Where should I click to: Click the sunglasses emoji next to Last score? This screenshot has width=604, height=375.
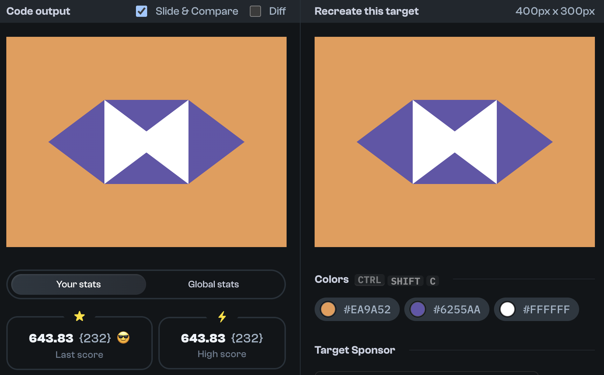(123, 338)
